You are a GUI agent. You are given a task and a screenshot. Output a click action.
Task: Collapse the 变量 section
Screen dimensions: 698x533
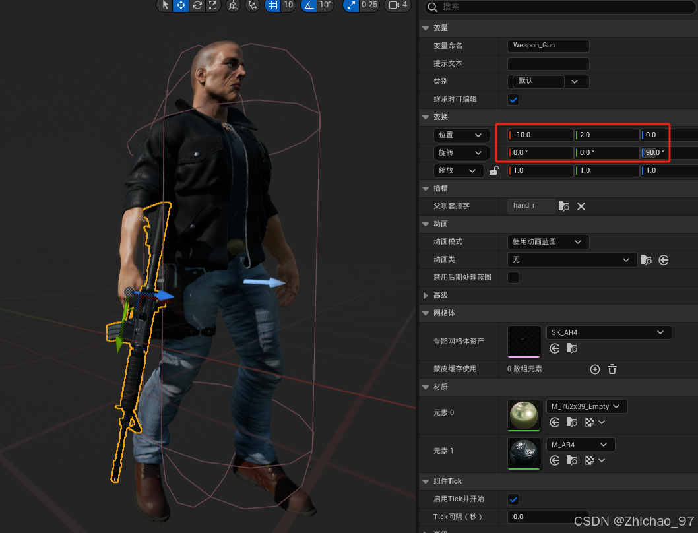pyautogui.click(x=426, y=28)
